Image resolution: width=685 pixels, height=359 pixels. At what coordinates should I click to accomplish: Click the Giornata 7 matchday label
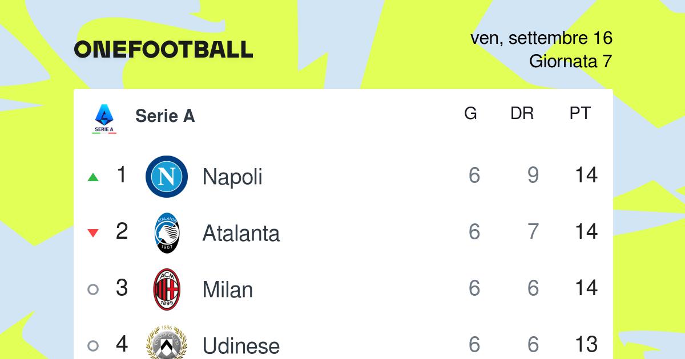[x=571, y=61]
